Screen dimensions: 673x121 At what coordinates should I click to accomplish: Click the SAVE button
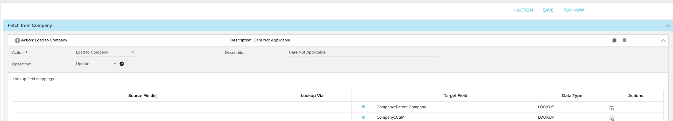[x=548, y=10]
